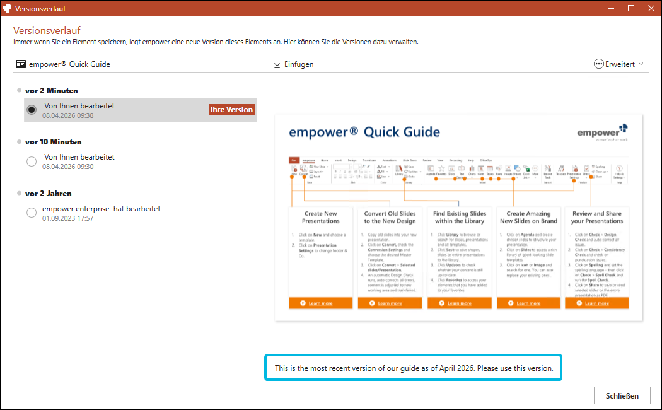Click the version comment about April 2026

tap(414, 368)
